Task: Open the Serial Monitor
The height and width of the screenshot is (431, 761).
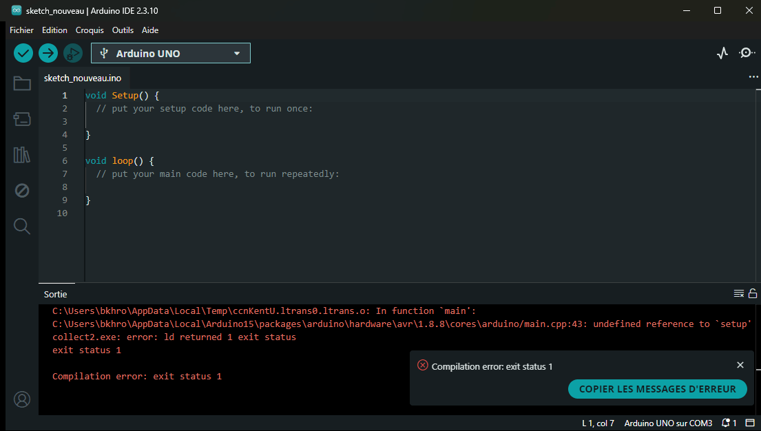Action: [747, 53]
